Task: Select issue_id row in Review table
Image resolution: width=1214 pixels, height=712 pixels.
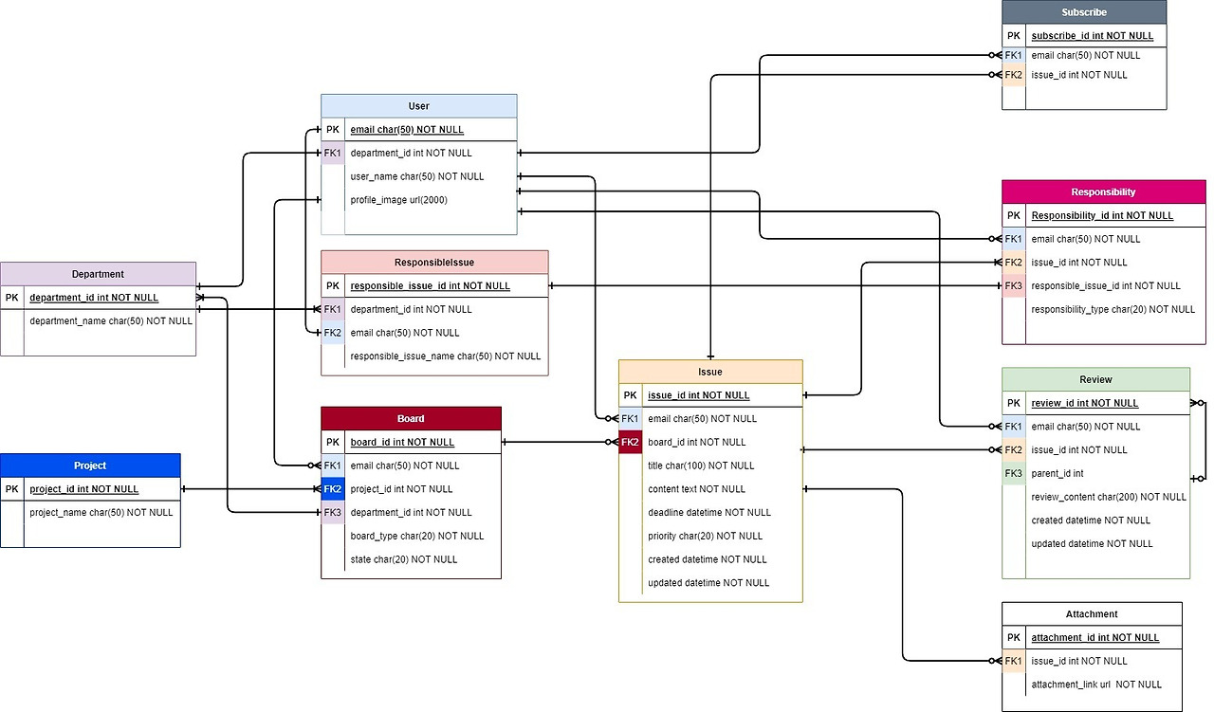Action: click(1095, 450)
